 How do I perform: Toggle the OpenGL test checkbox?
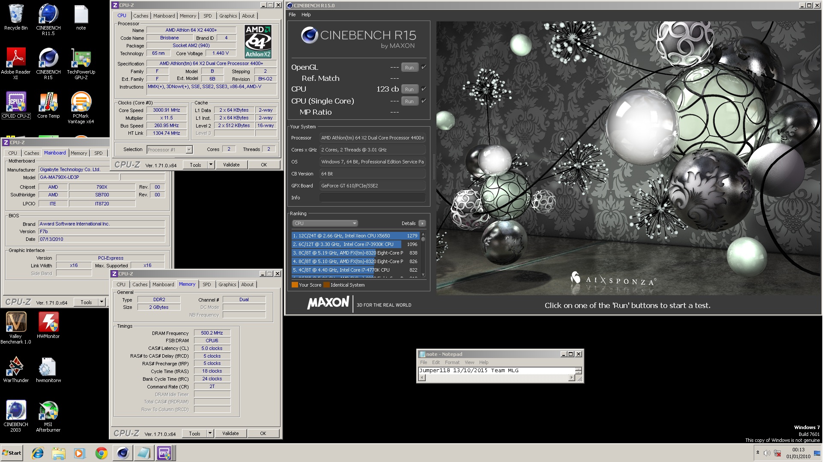[424, 67]
